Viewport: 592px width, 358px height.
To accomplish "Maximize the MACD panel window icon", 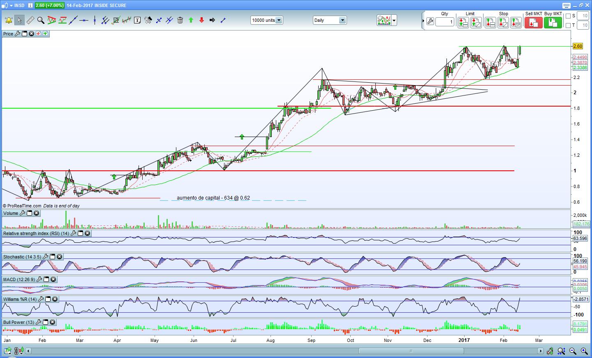I will point(46,279).
